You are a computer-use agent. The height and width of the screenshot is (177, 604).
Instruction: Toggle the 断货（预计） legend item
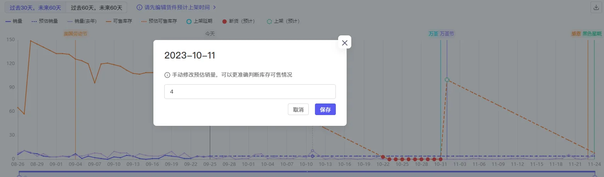point(239,21)
